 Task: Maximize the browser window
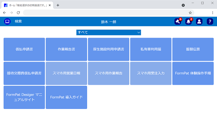(x=202, y=3)
